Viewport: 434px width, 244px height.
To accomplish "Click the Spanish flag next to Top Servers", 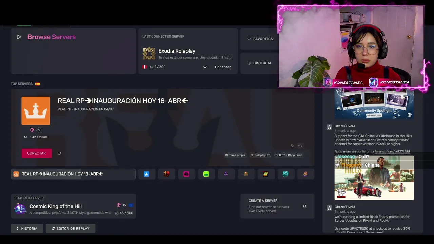I will [x=38, y=84].
